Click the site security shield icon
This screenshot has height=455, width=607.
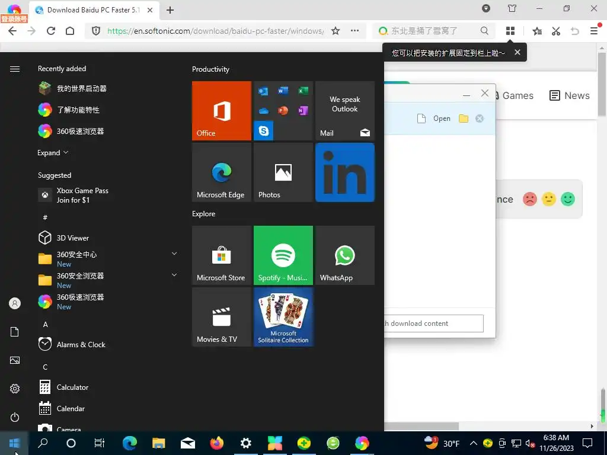tap(96, 31)
